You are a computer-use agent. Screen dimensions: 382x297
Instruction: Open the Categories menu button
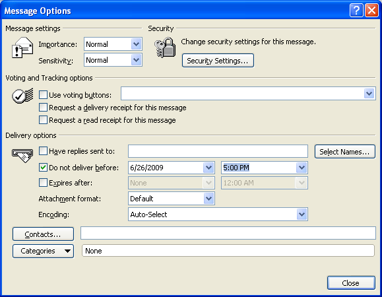pyautogui.click(x=43, y=251)
